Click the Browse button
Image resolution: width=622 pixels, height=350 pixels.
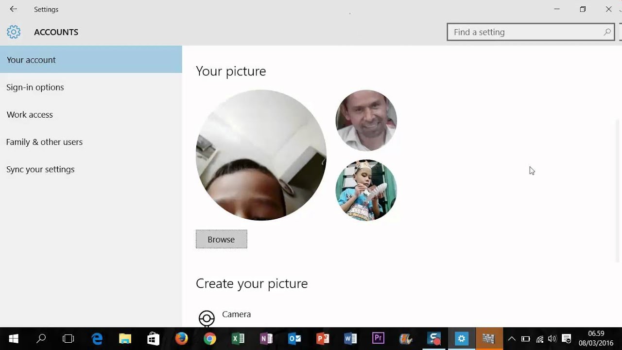222,239
